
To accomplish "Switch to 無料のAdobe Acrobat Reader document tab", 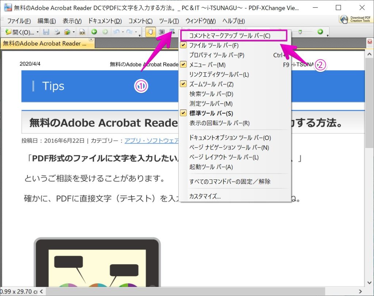I will (45, 43).
